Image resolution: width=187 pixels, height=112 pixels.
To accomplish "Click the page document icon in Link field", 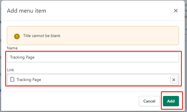I will [x=12, y=79].
